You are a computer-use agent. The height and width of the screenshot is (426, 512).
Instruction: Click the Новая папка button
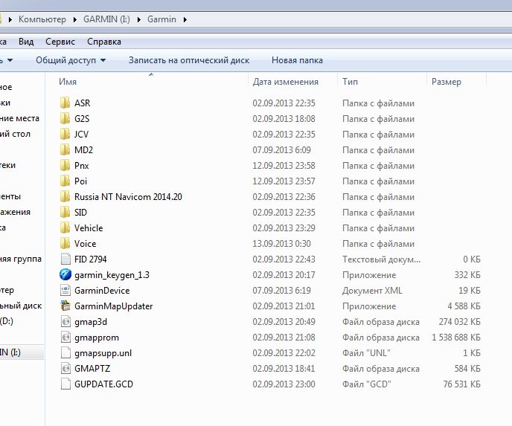[297, 60]
